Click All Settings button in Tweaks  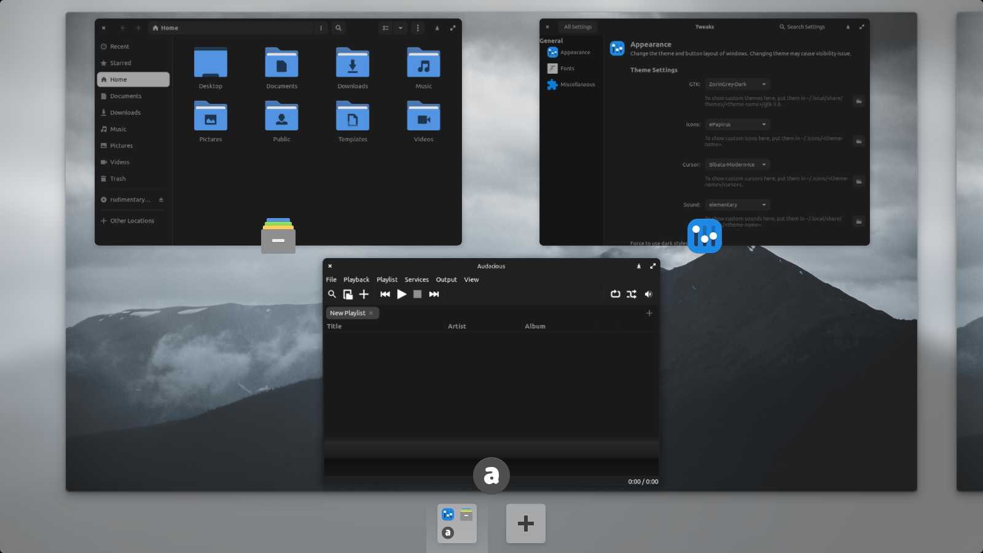coord(578,27)
